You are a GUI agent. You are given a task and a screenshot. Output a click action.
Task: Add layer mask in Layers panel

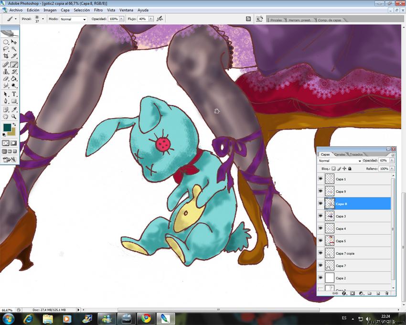pyautogui.click(x=353, y=293)
